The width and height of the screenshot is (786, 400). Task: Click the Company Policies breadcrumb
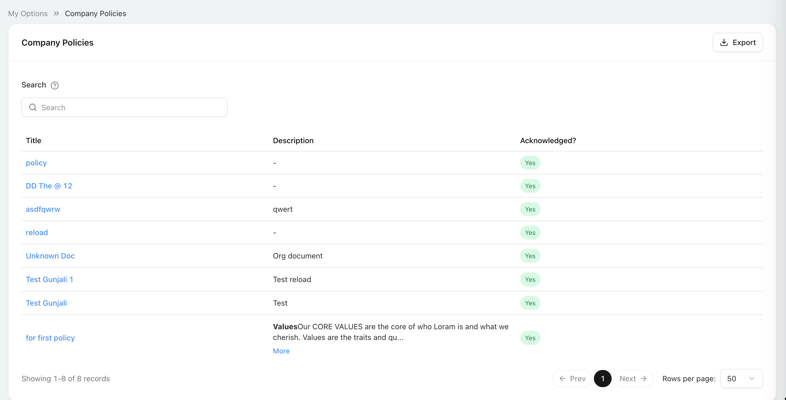pos(96,13)
